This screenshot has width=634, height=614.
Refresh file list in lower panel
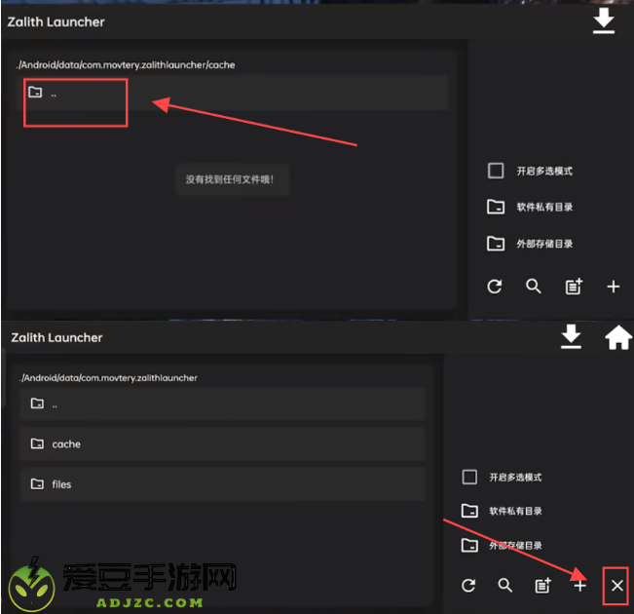coord(468,586)
